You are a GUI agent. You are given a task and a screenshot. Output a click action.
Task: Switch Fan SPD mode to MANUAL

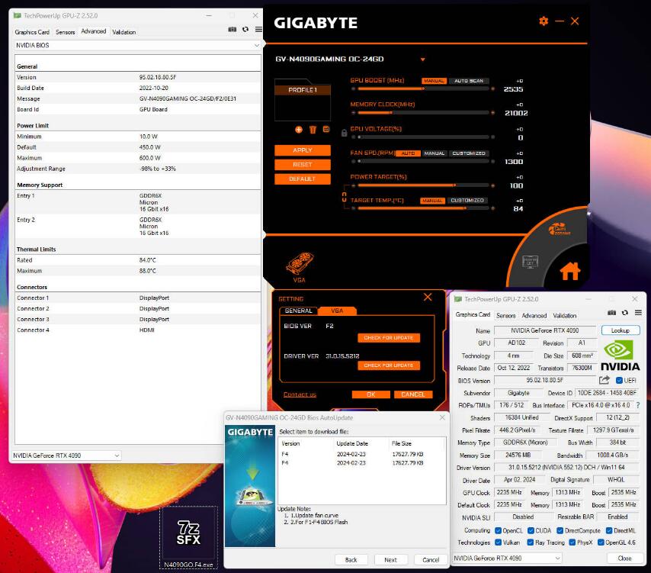[433, 153]
